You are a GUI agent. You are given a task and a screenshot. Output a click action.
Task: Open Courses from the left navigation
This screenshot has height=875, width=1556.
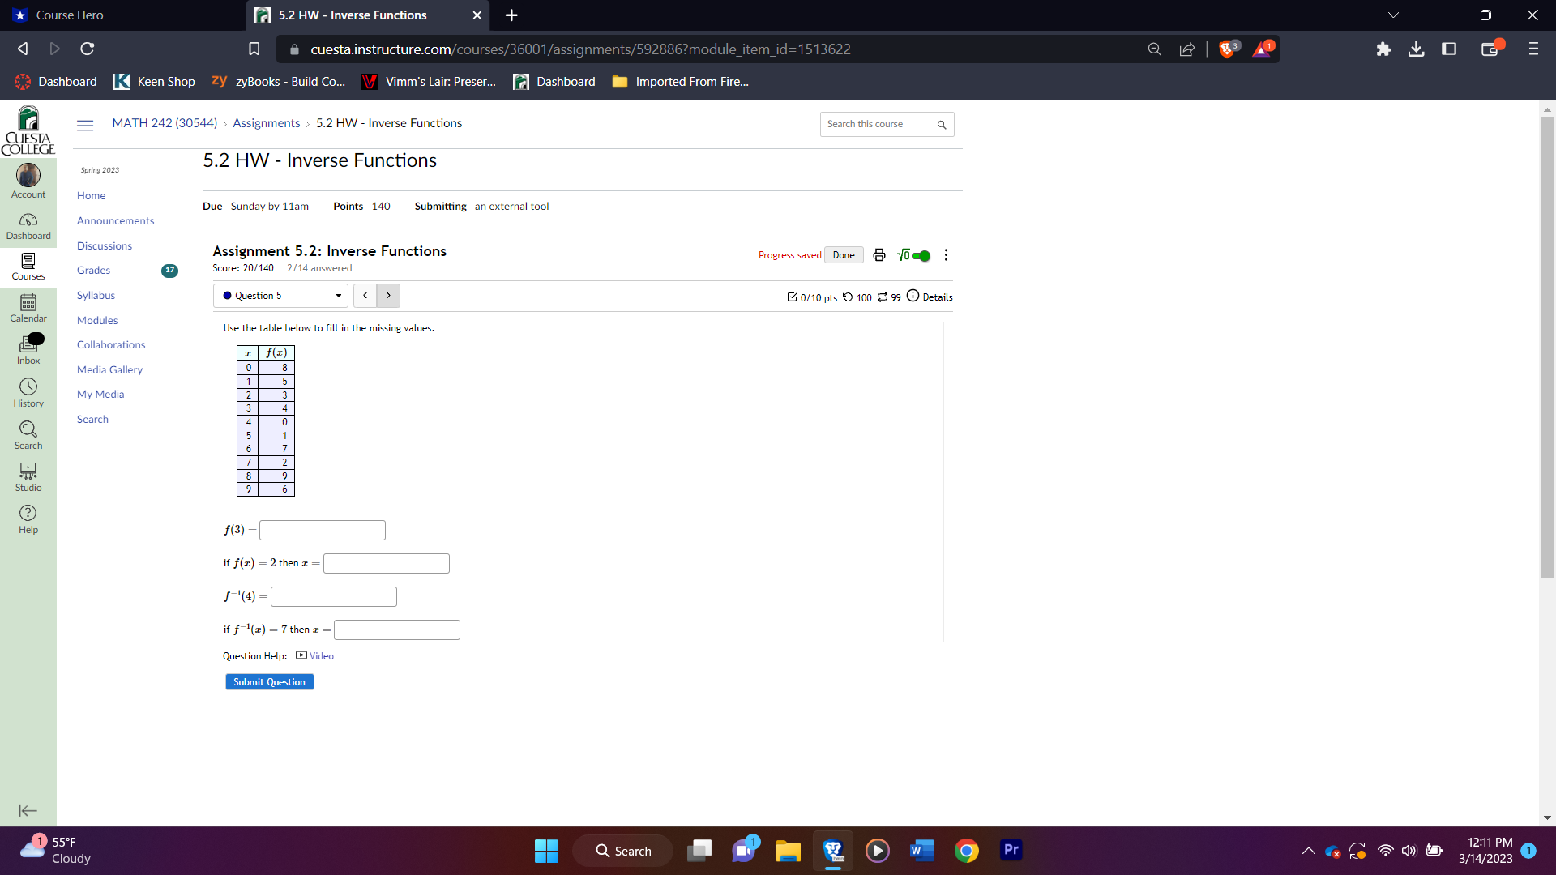point(28,267)
